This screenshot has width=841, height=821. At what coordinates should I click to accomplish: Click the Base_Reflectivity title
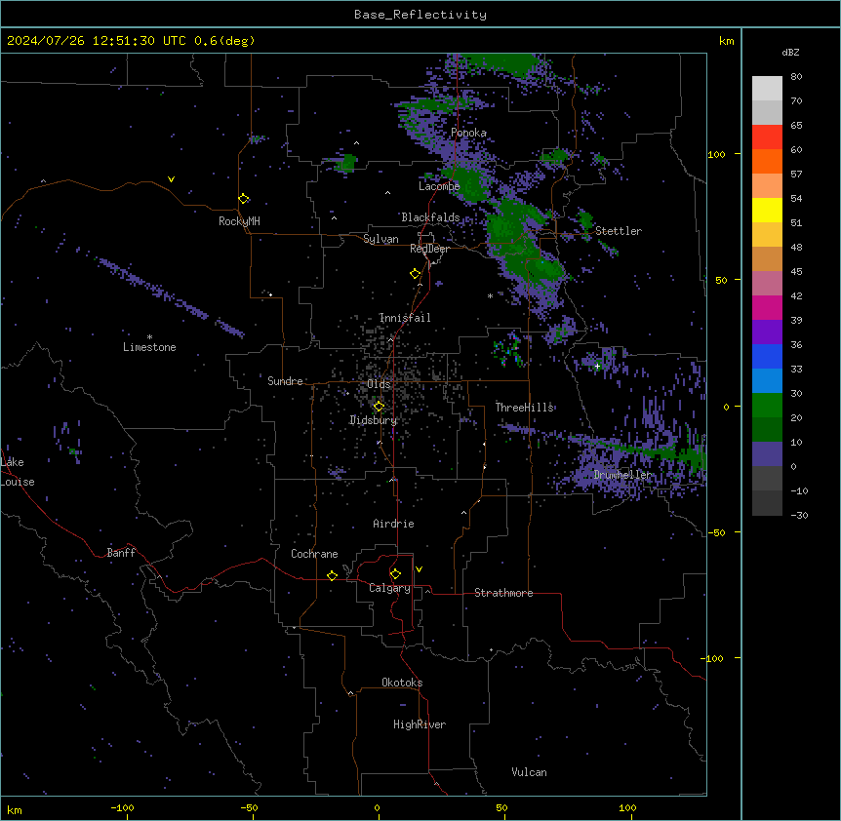(x=420, y=15)
